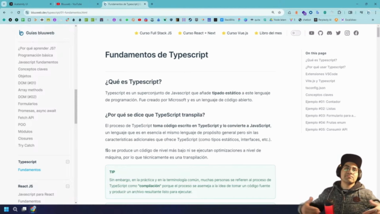Open Task View on the taskbar
The image size is (380, 214).
click(x=24, y=209)
